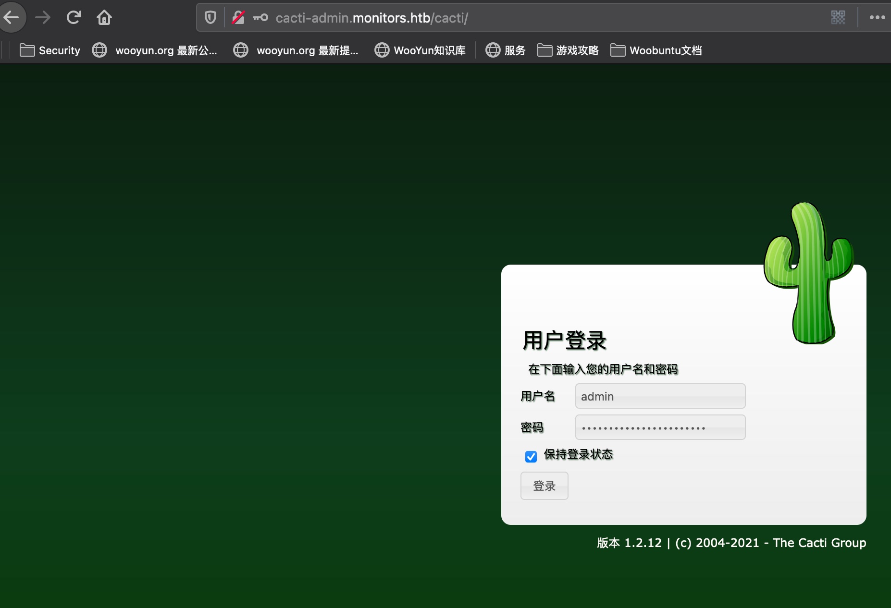891x608 pixels.
Task: Click the 在下面输入您的用户名和密码 text
Action: click(603, 369)
